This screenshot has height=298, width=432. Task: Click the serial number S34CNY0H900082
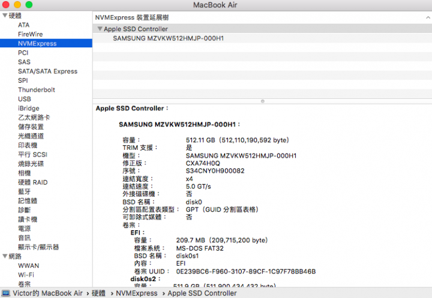(215, 171)
